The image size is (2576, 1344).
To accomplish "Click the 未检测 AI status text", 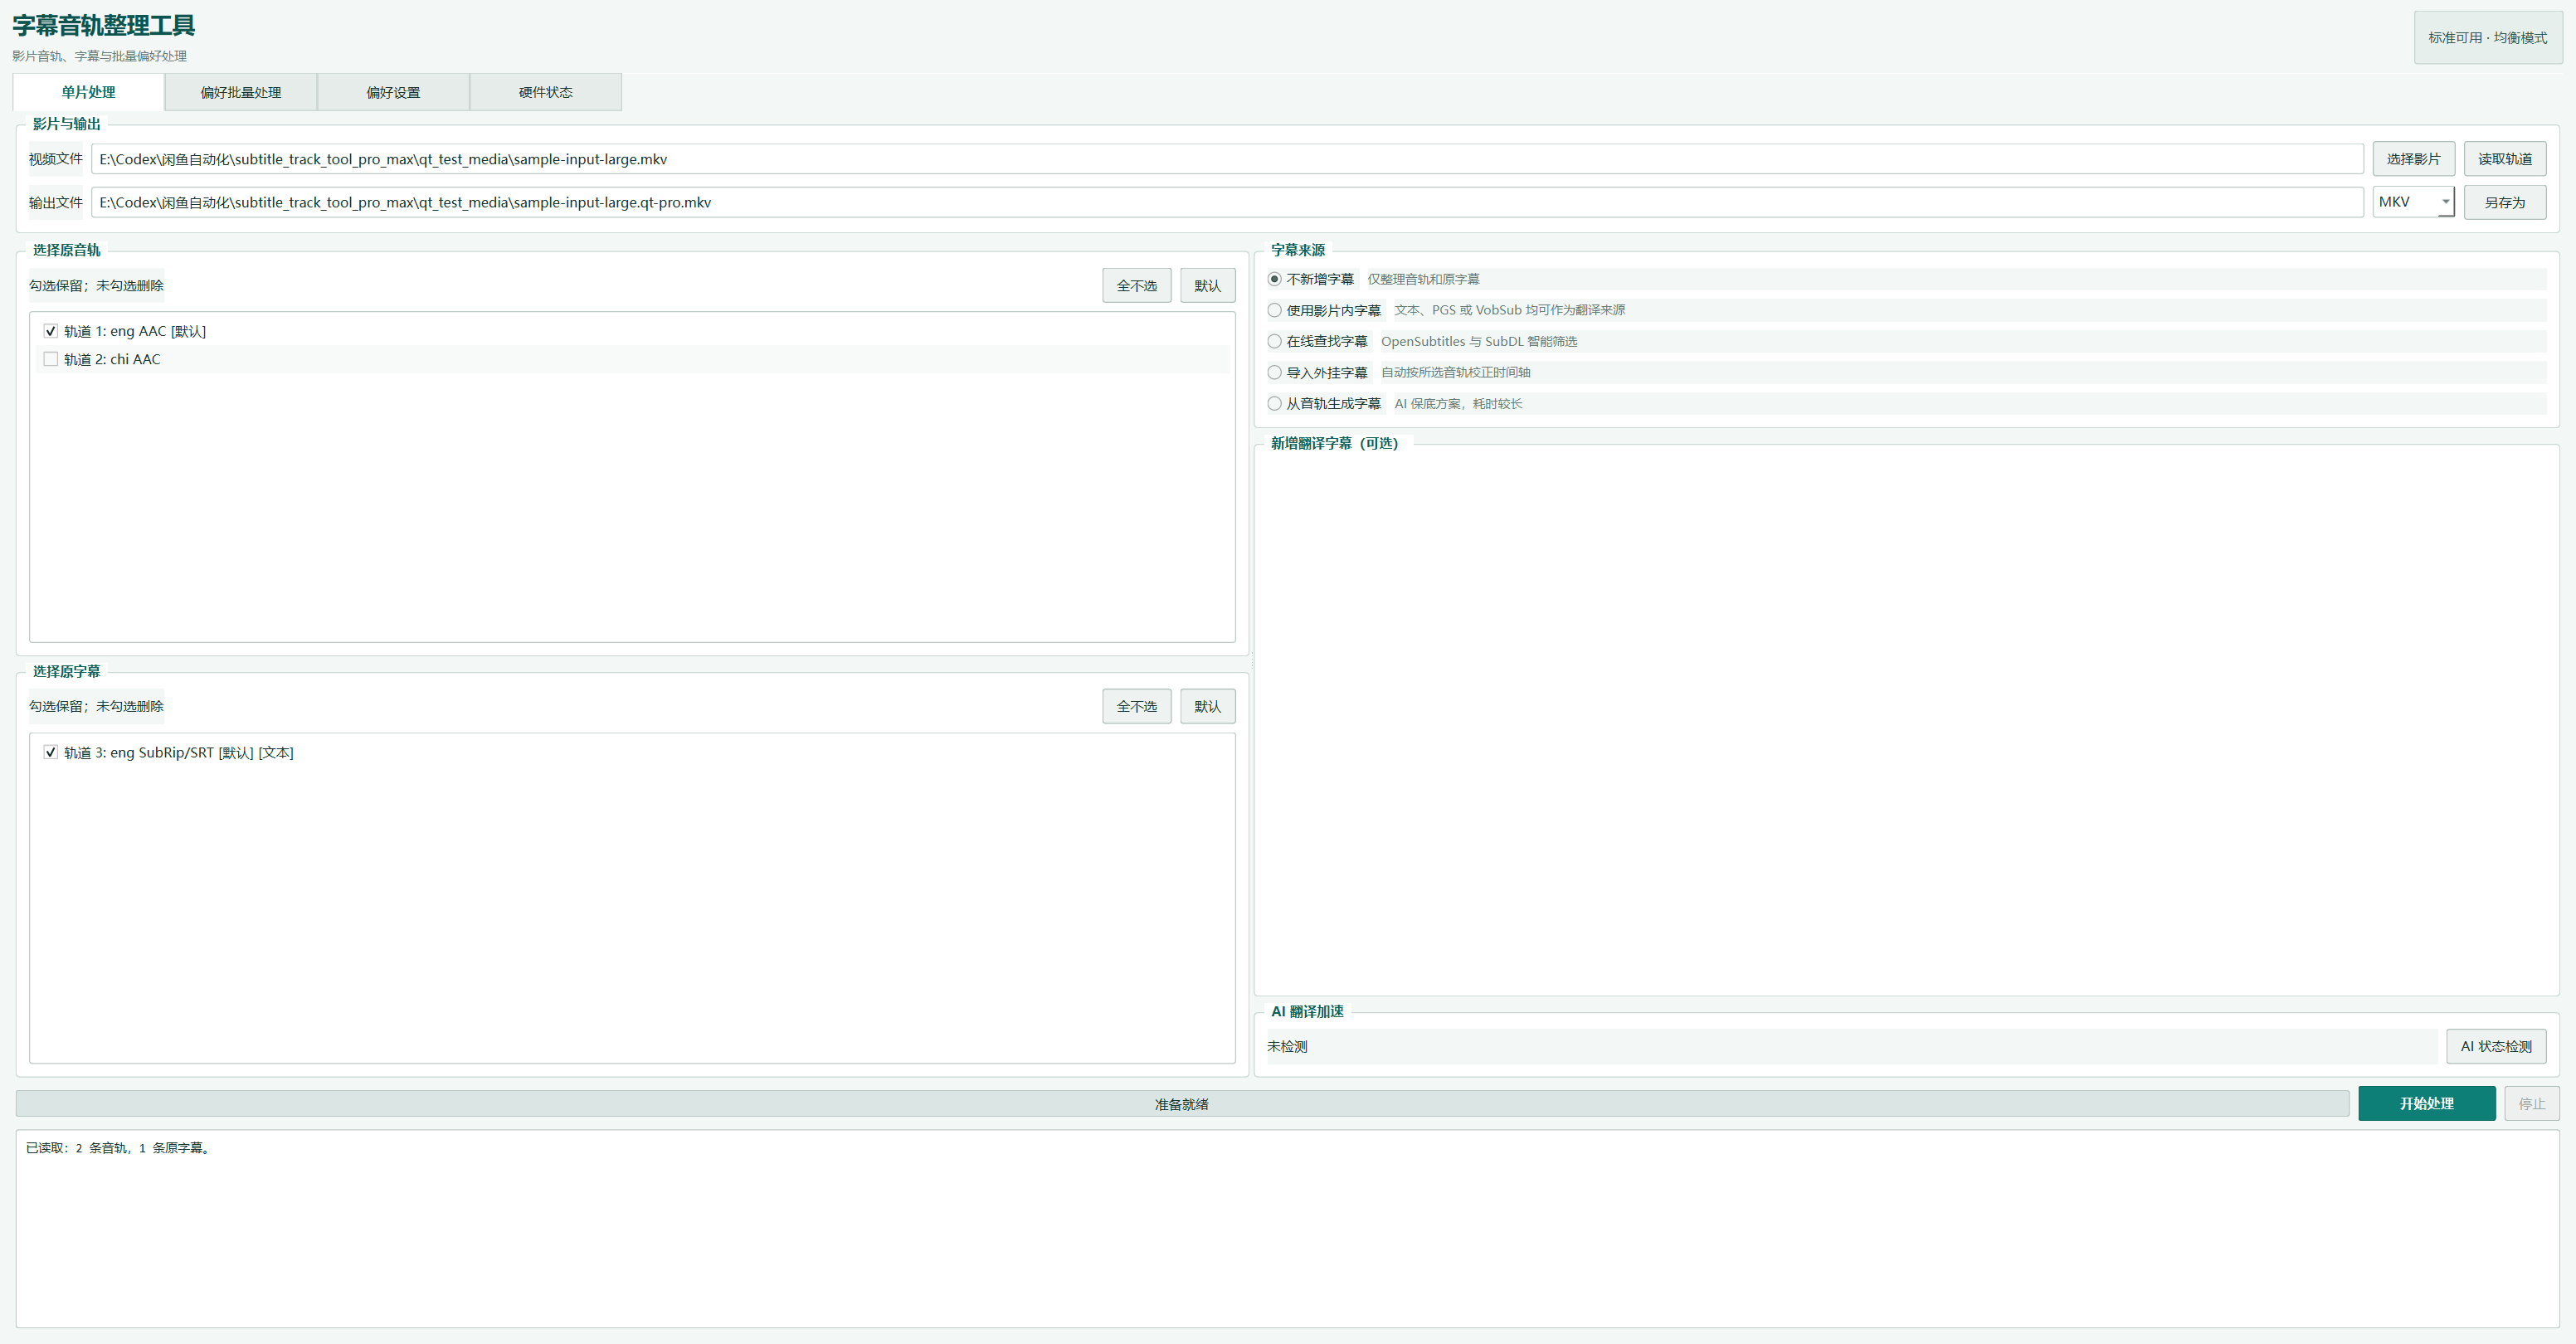I will 1287,1046.
